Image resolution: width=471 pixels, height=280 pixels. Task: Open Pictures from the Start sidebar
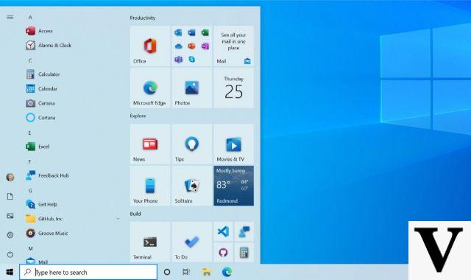pyautogui.click(x=10, y=216)
